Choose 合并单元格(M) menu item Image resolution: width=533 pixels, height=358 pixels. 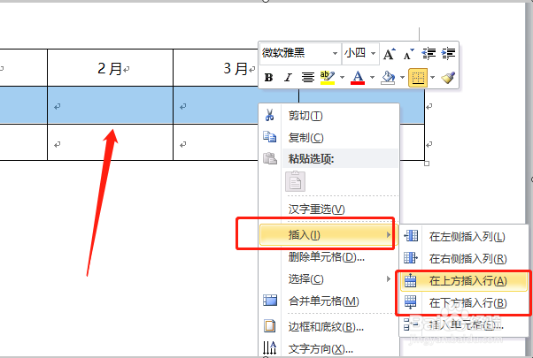pyautogui.click(x=328, y=301)
